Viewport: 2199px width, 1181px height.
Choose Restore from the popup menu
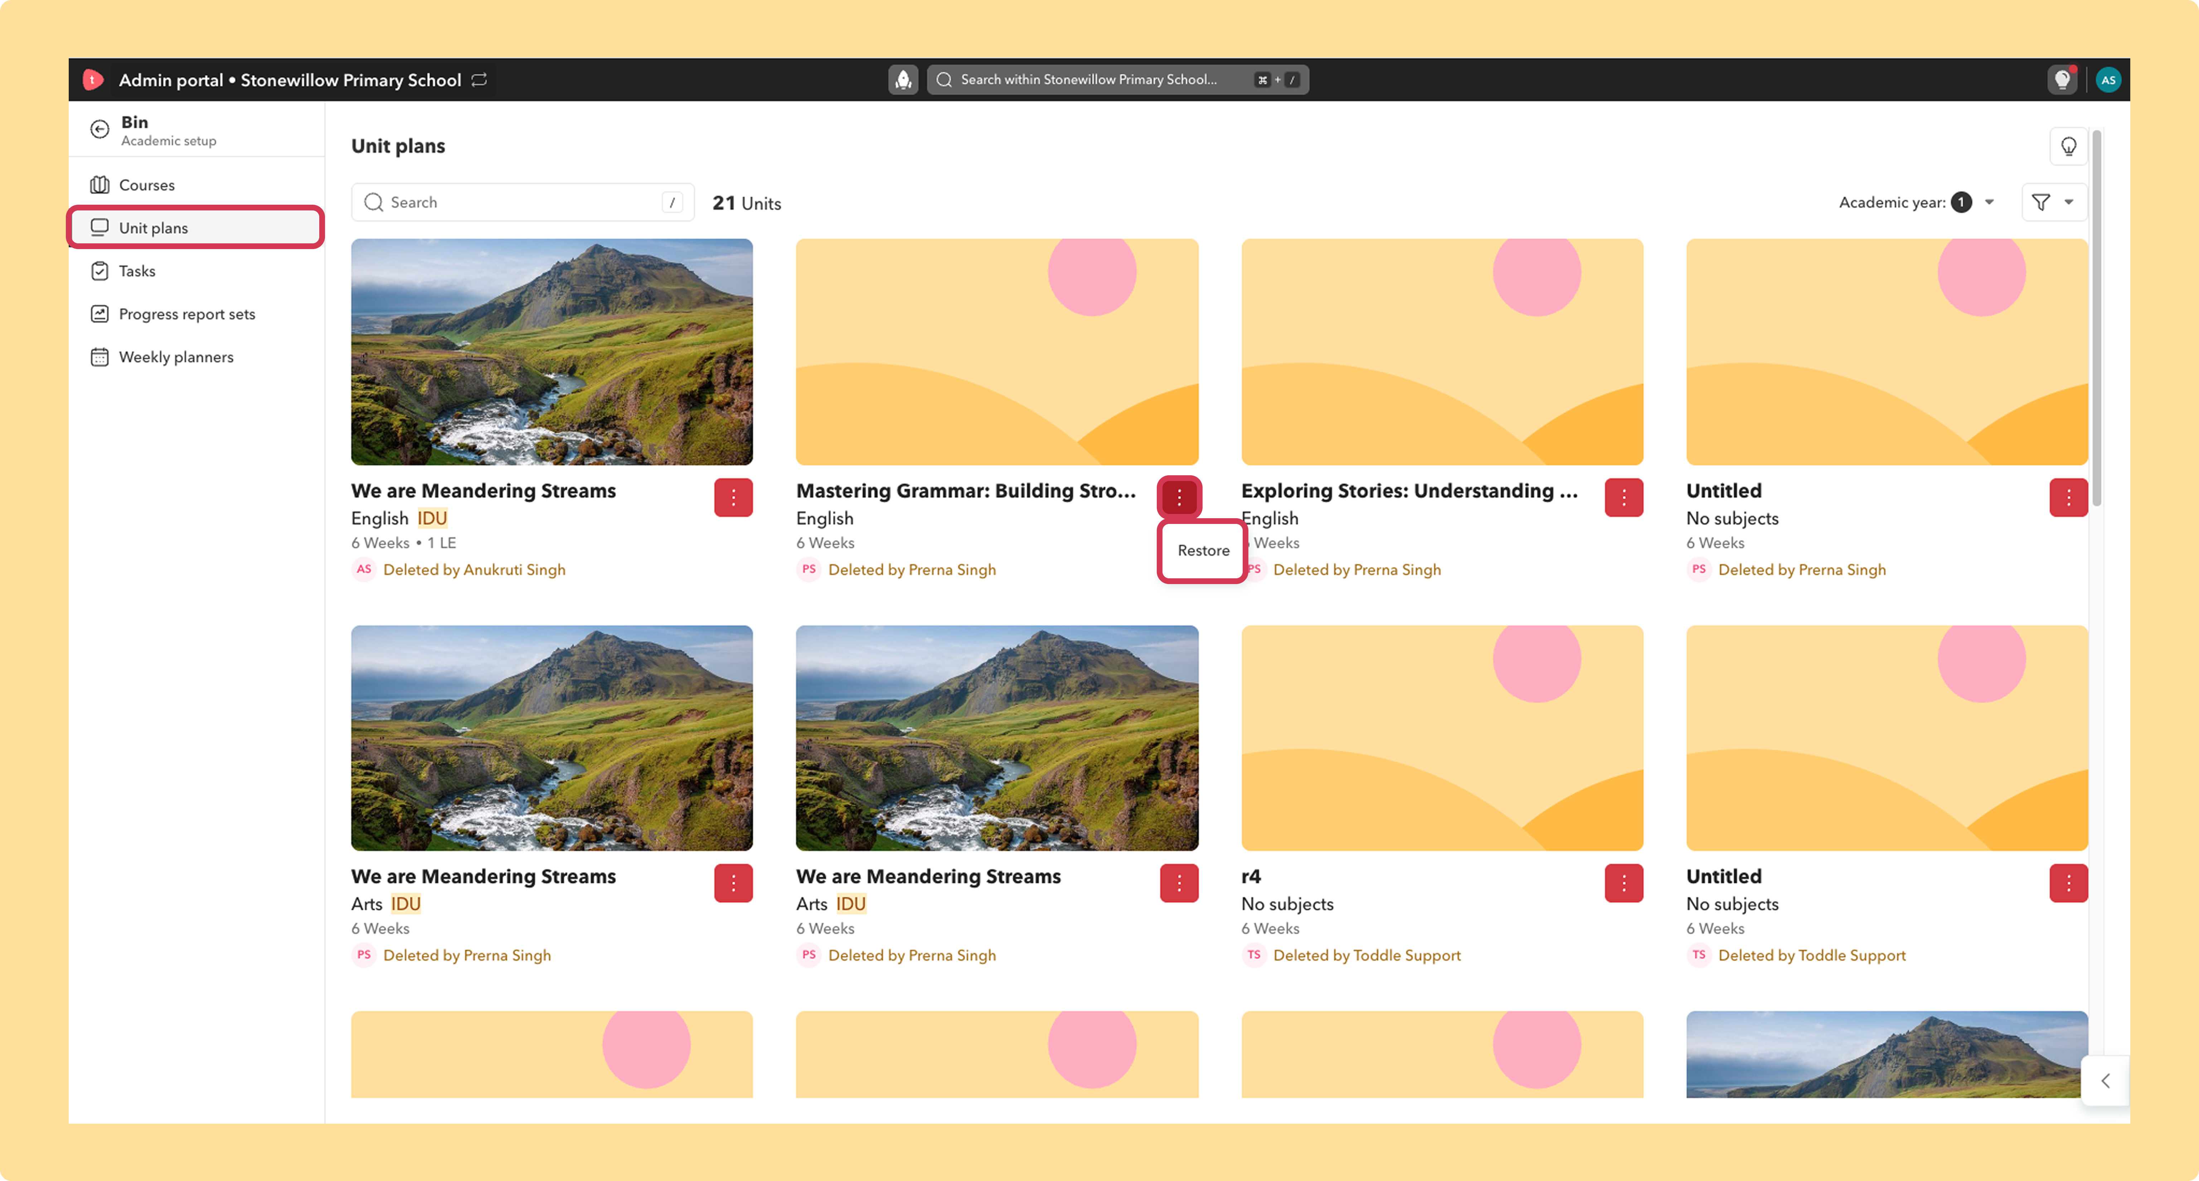coord(1203,550)
